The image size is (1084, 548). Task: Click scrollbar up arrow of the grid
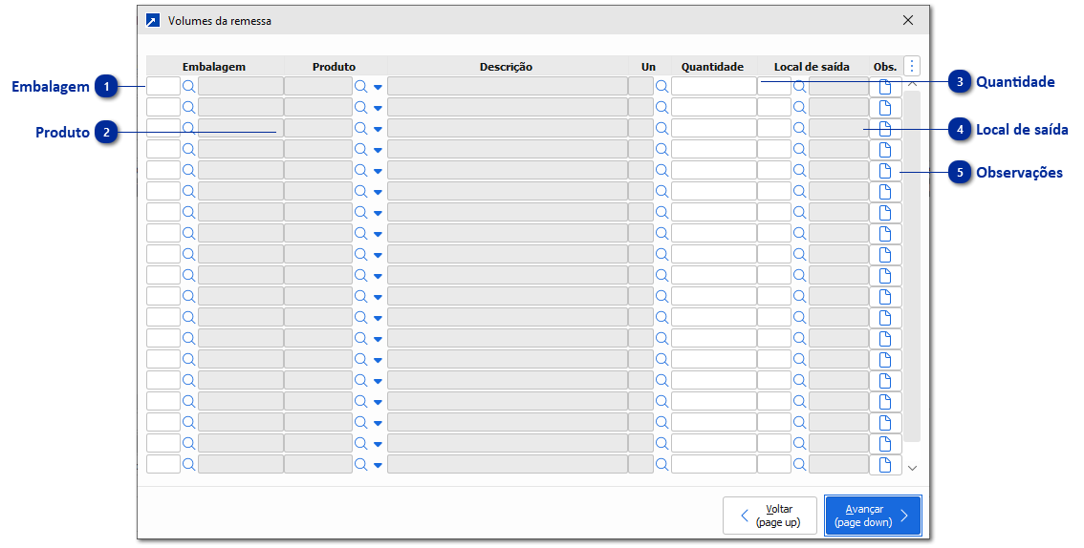[912, 85]
